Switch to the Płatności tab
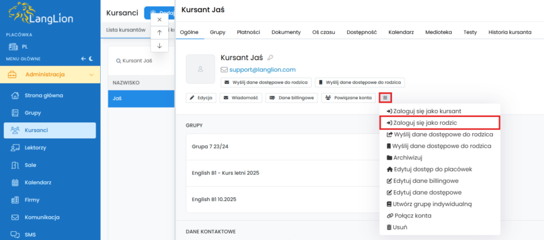This screenshot has height=240, width=544. coord(248,32)
